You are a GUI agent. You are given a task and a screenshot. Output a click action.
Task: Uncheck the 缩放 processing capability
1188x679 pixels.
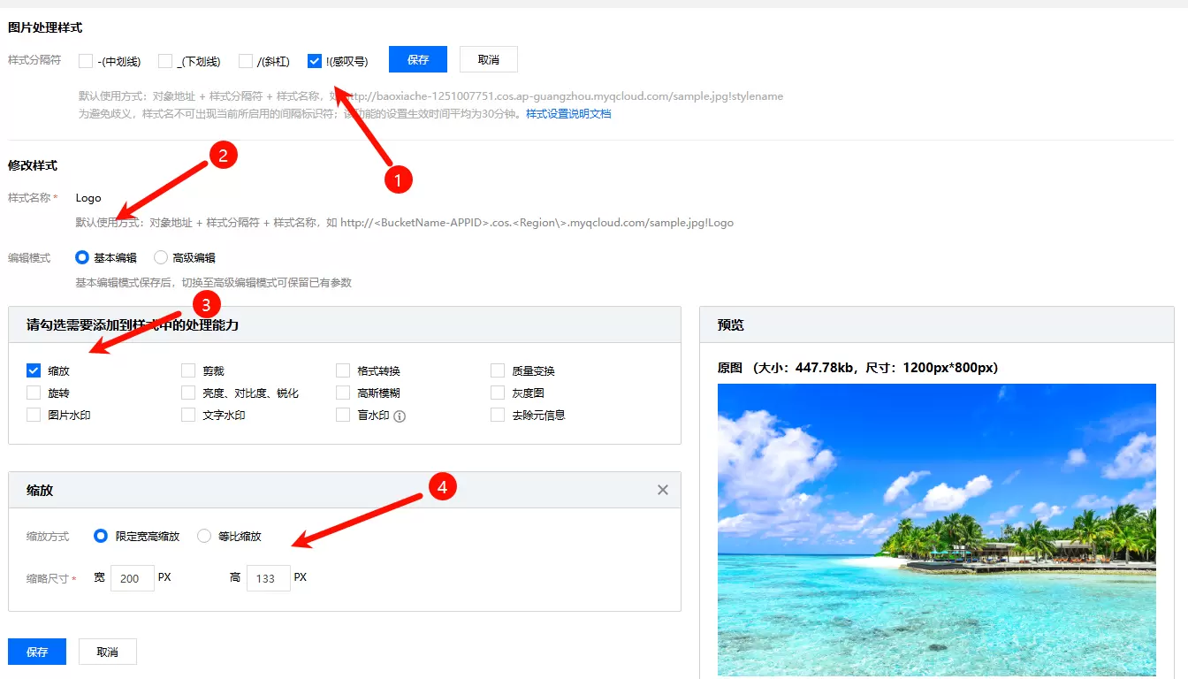tap(34, 370)
